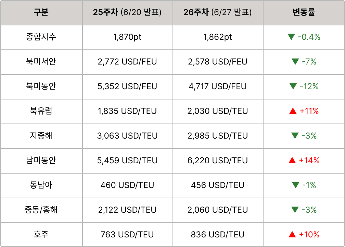Click the green down arrow for 북미서안
Viewport: 345px width, 247px height.
pyautogui.click(x=295, y=62)
